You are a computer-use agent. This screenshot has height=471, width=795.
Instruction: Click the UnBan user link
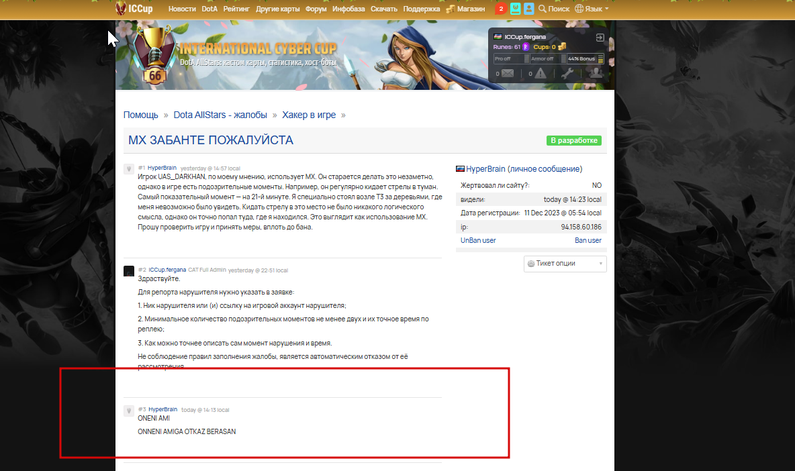tap(478, 241)
